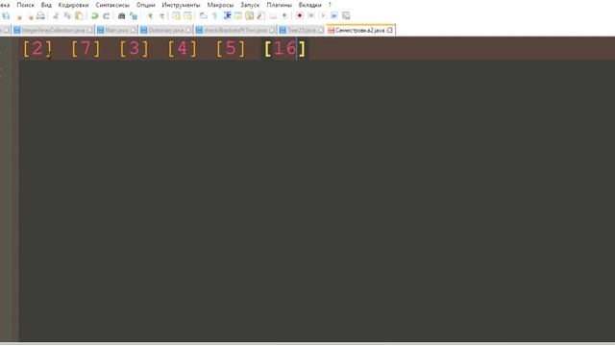Click the [2] text in editor
Image resolution: width=615 pixels, height=346 pixels.
[x=37, y=49]
